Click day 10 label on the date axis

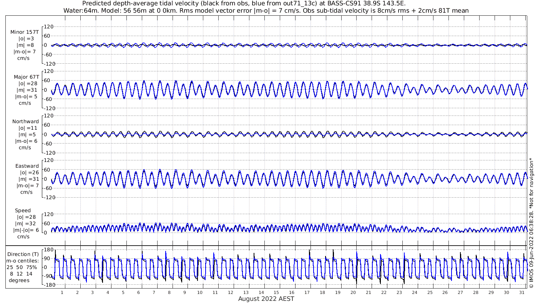point(200,292)
